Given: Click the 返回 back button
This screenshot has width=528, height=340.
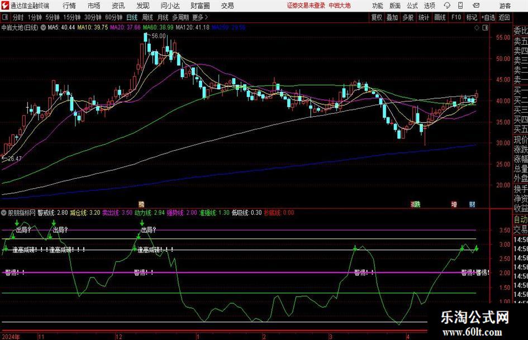Looking at the screenshot, I should tap(504, 17).
